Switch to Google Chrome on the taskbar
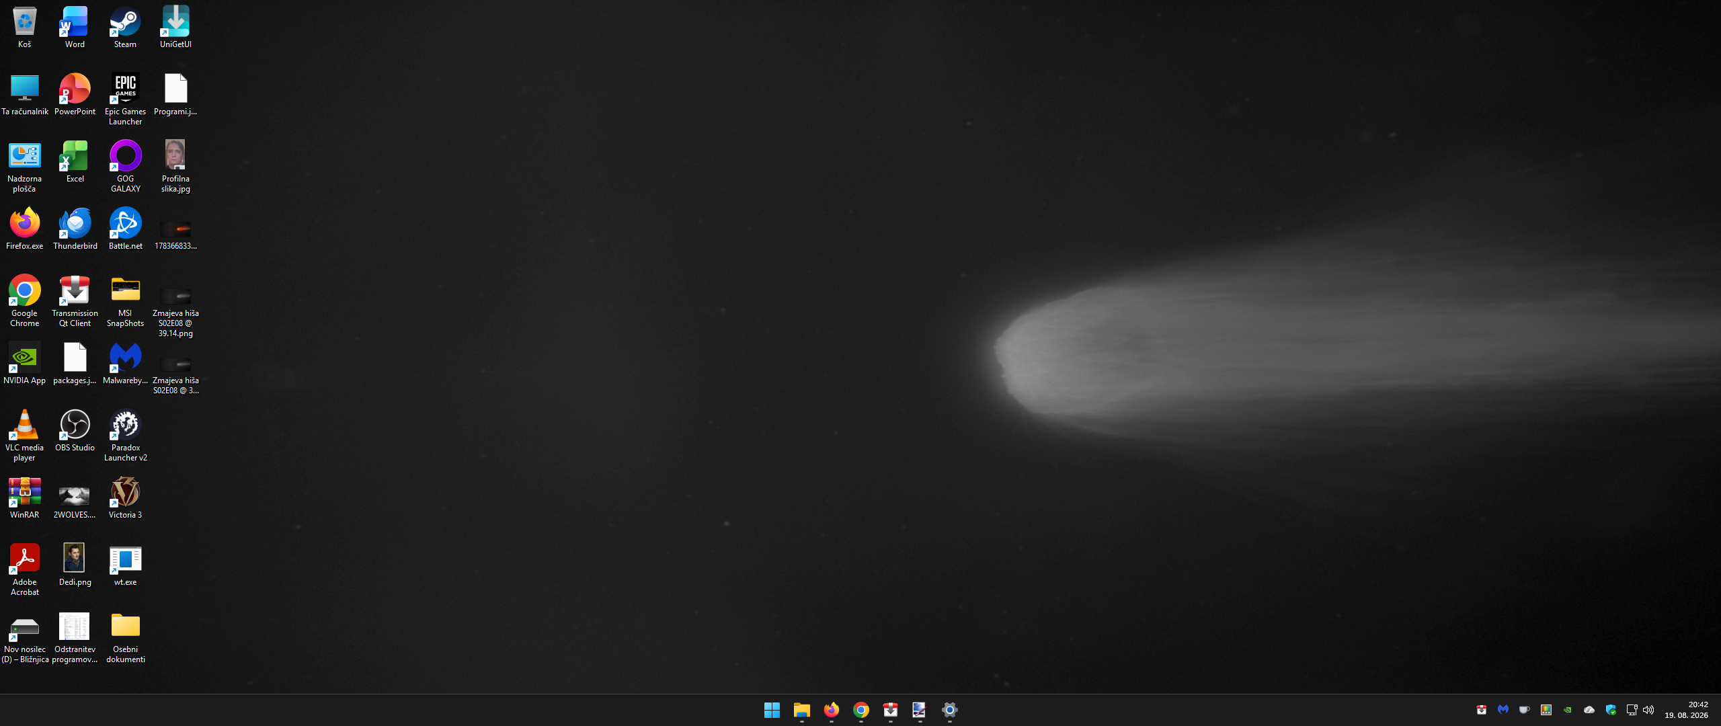Viewport: 1721px width, 726px height. coord(860,710)
